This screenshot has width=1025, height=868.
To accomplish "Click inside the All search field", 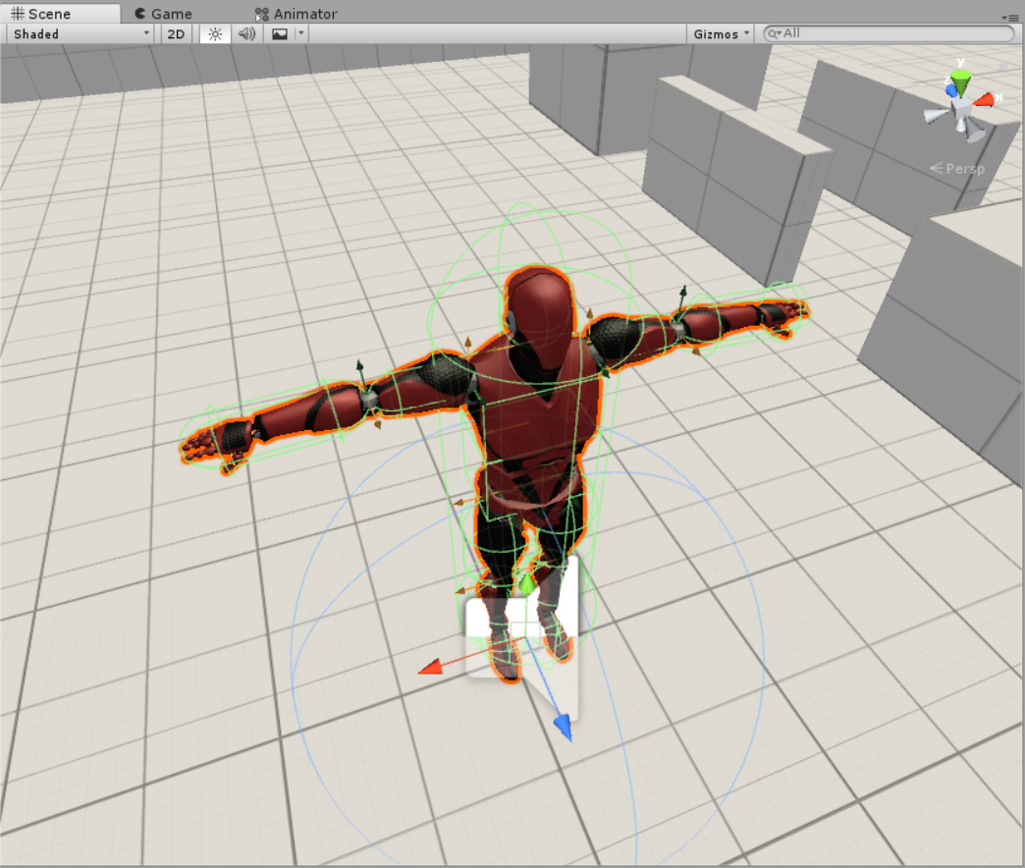I will (x=864, y=32).
